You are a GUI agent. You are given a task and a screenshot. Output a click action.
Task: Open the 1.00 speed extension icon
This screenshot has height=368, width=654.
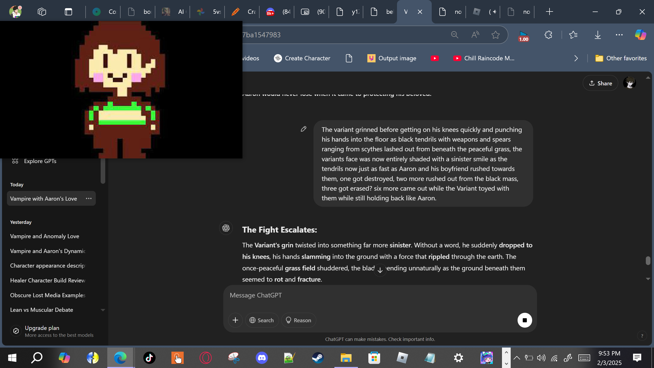point(523,36)
